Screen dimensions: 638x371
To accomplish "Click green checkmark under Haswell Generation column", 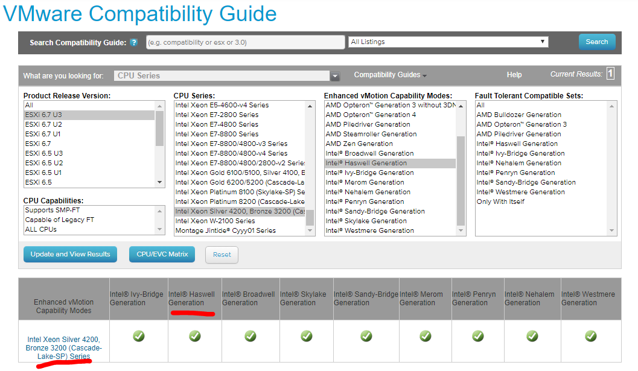I will point(195,336).
